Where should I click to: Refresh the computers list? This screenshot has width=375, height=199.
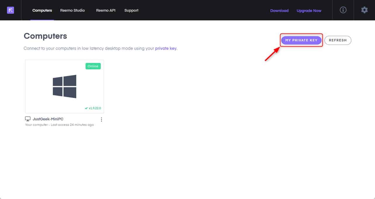pos(338,40)
